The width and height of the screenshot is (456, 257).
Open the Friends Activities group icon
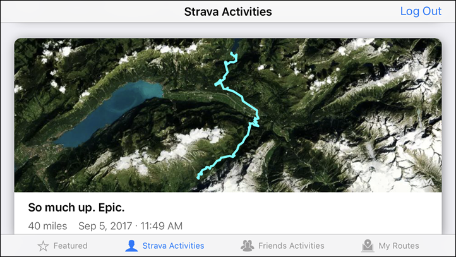click(x=247, y=246)
